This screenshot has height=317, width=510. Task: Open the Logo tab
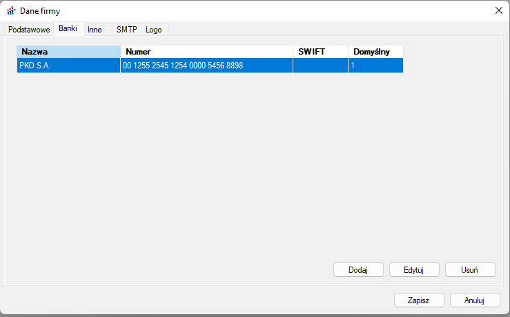153,30
